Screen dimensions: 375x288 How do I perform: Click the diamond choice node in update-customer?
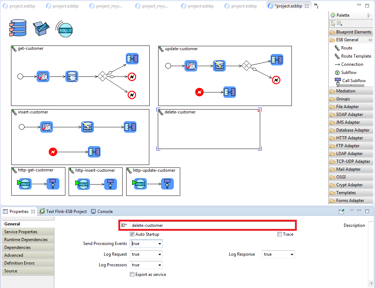coord(246,66)
